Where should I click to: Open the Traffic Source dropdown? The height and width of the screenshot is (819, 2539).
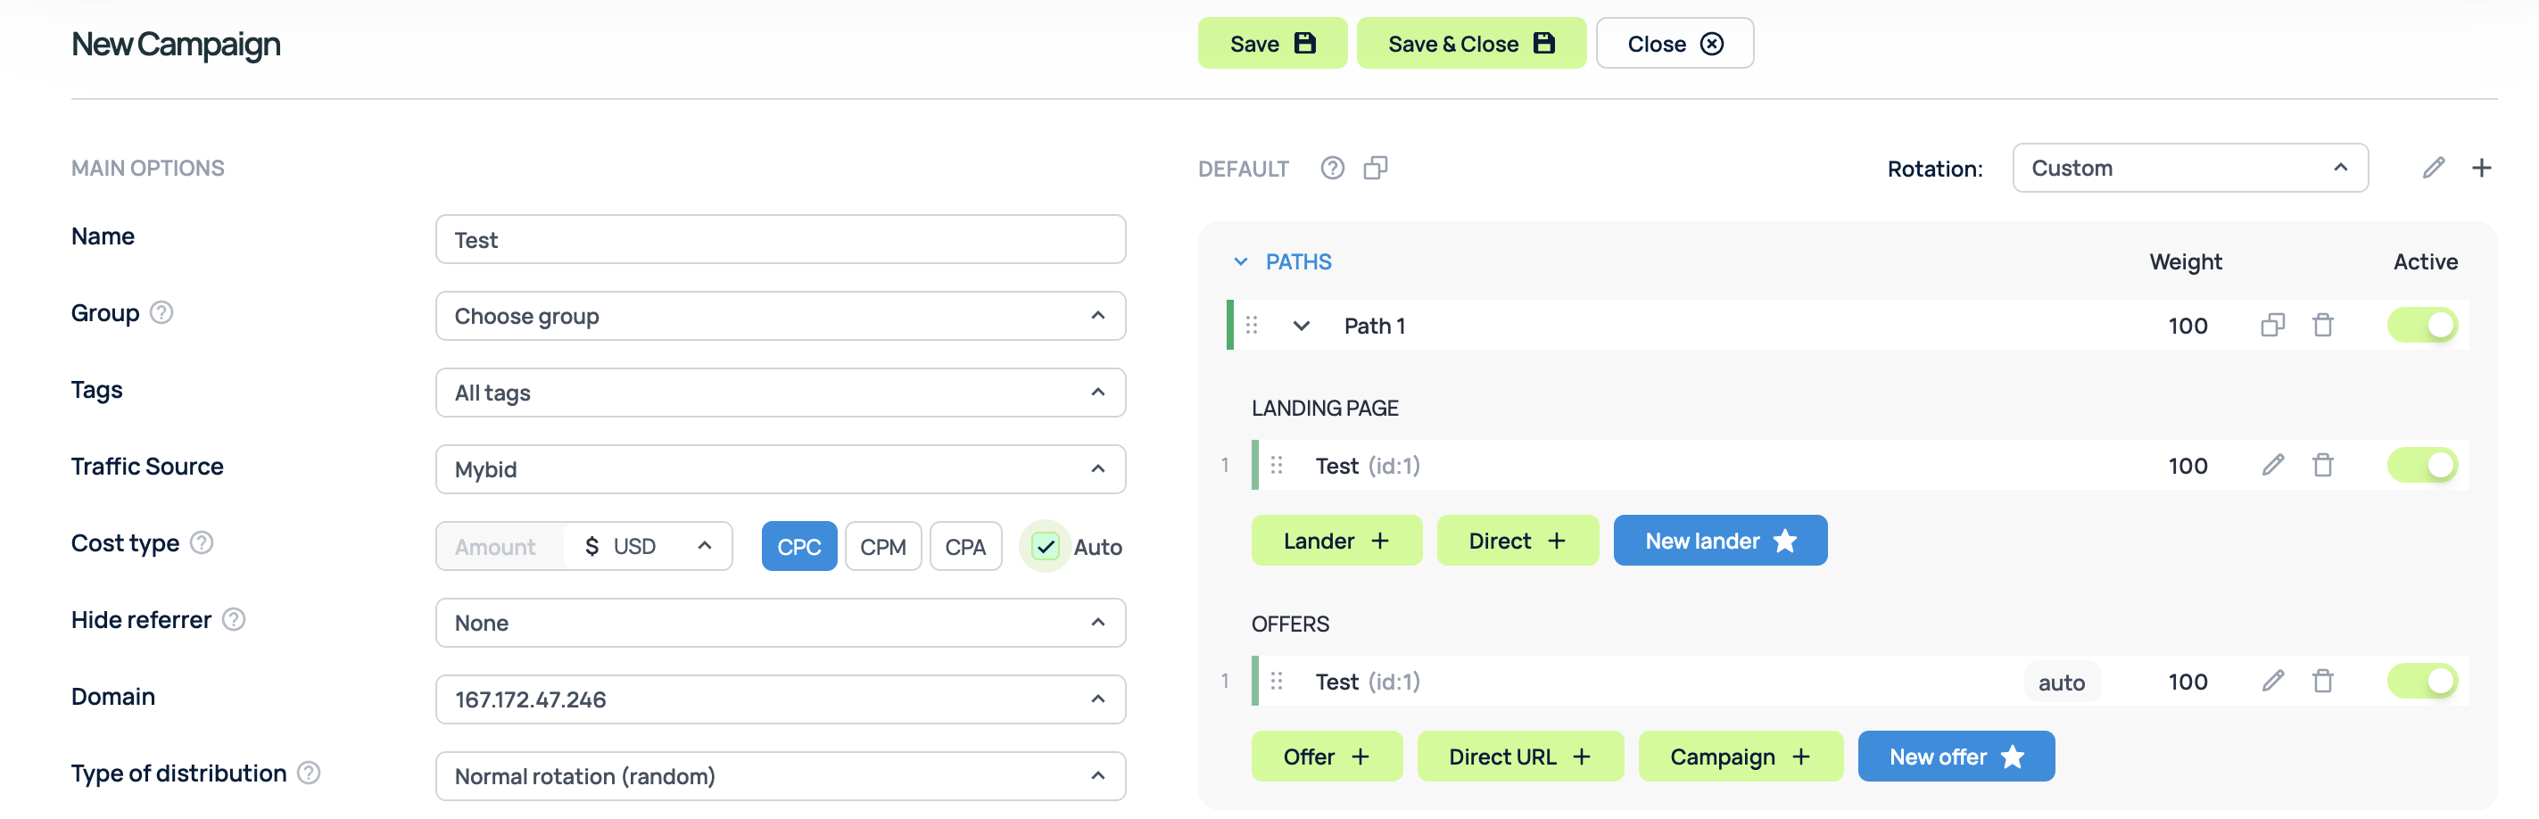point(780,469)
